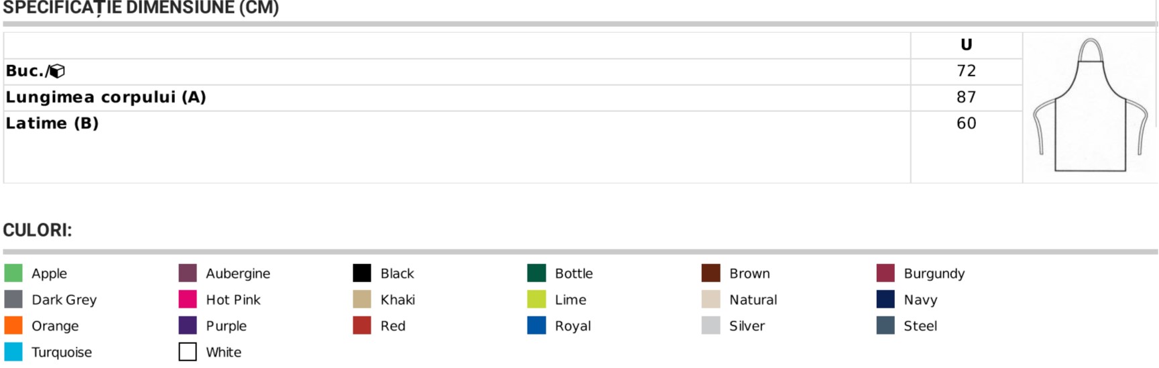Click the Apple green color swatch
This screenshot has height=368, width=1159.
(x=13, y=273)
